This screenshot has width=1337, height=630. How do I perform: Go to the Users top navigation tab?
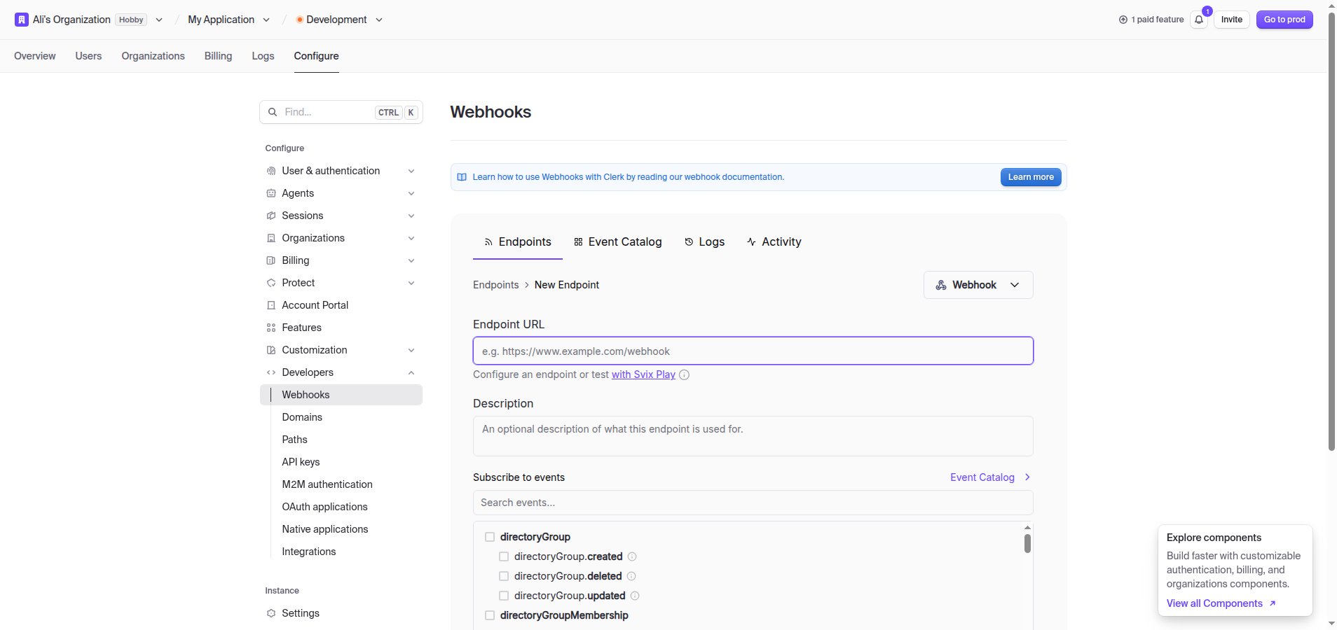tap(88, 56)
